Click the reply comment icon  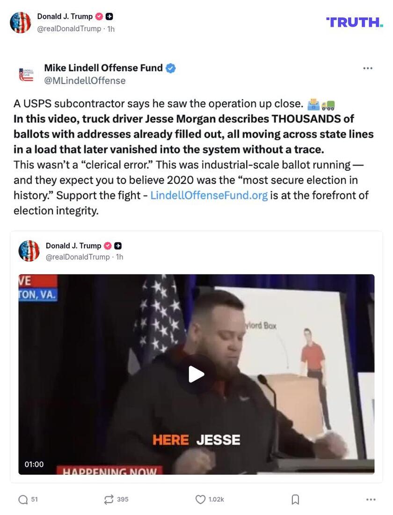(x=22, y=500)
